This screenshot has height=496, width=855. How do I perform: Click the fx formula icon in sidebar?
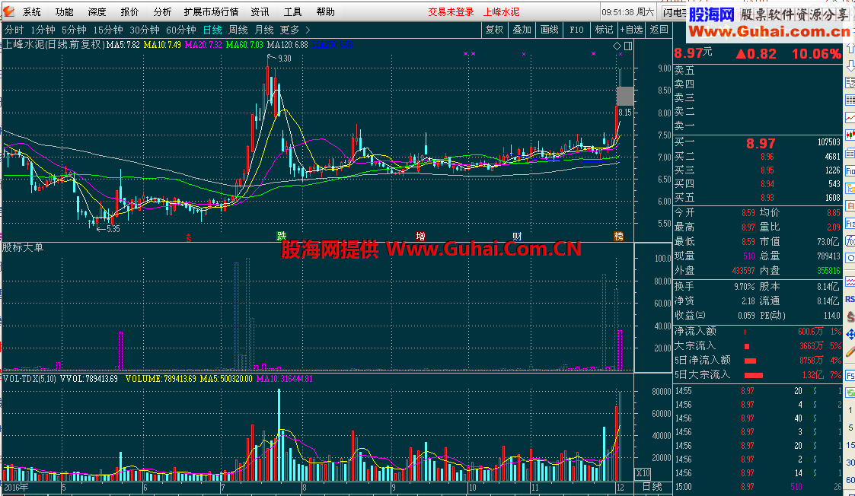point(850,240)
